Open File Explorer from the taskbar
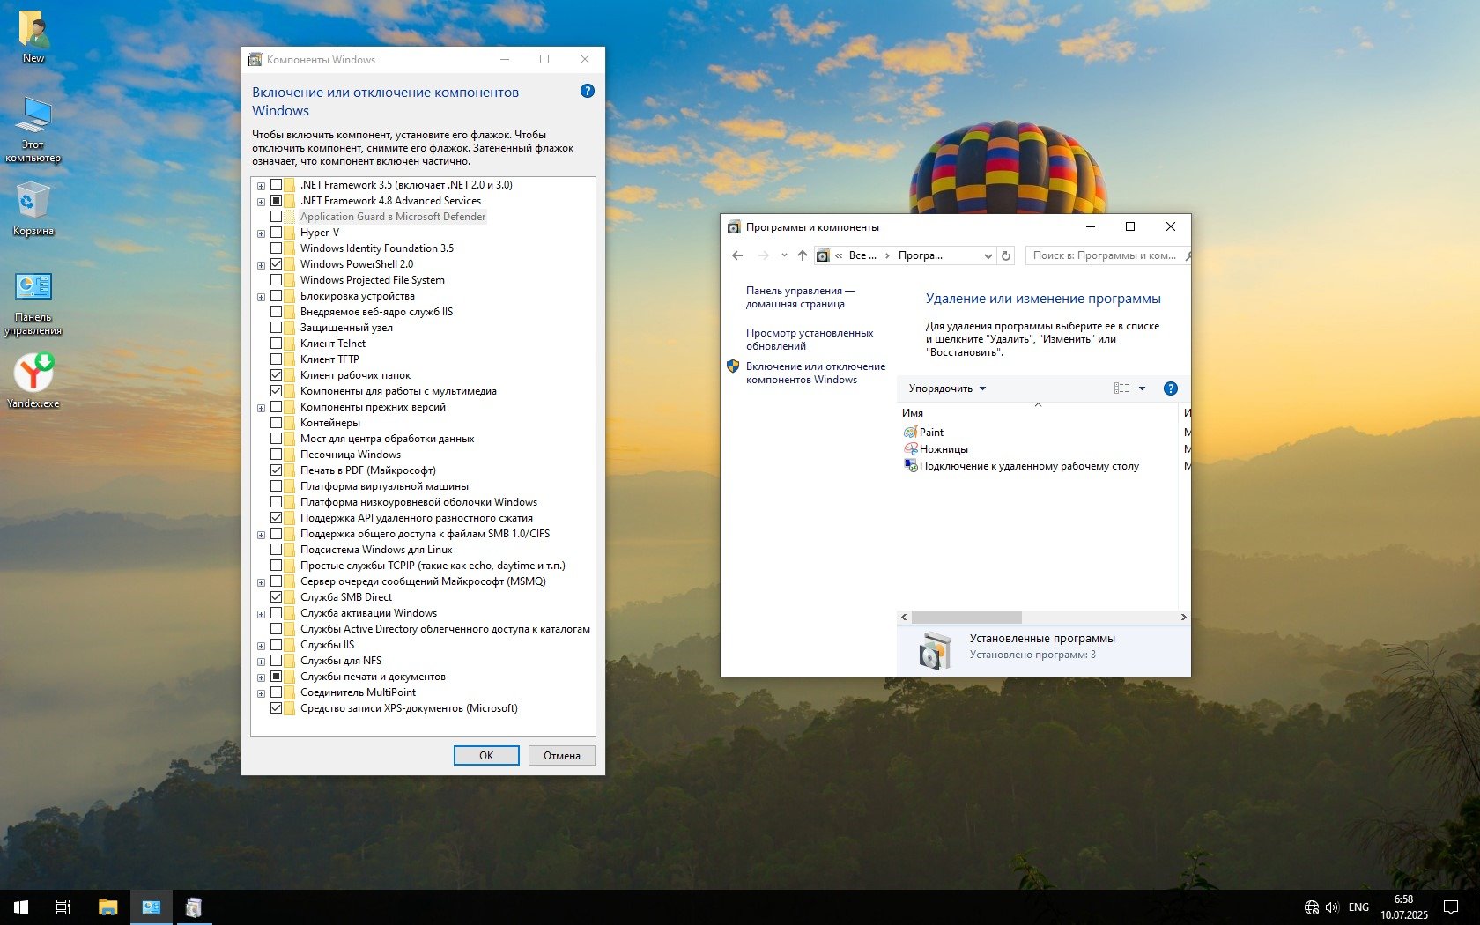Screen dimensions: 1480x925 tap(107, 906)
